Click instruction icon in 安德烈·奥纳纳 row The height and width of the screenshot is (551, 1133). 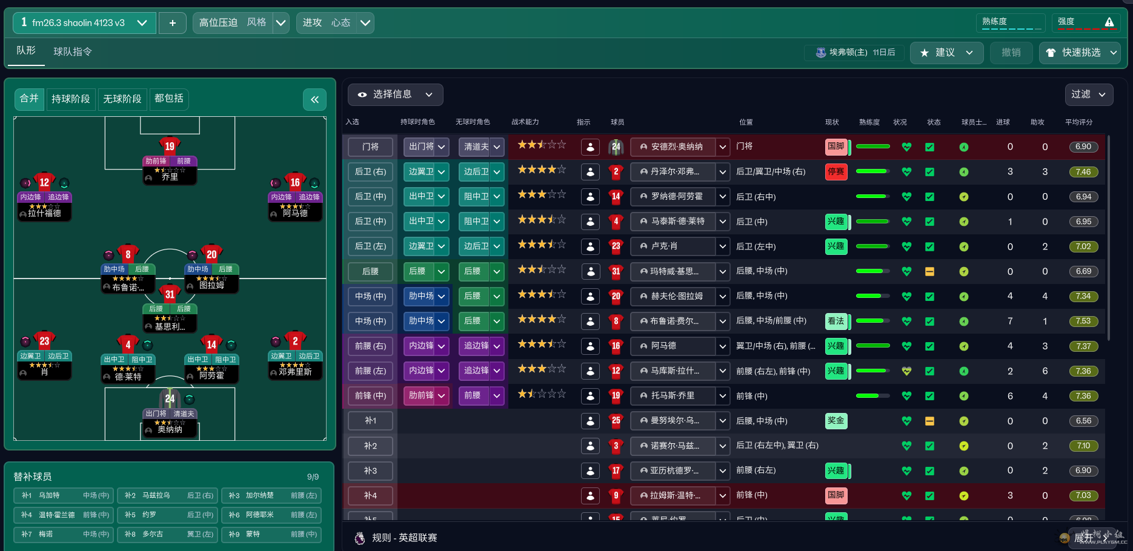pyautogui.click(x=590, y=147)
